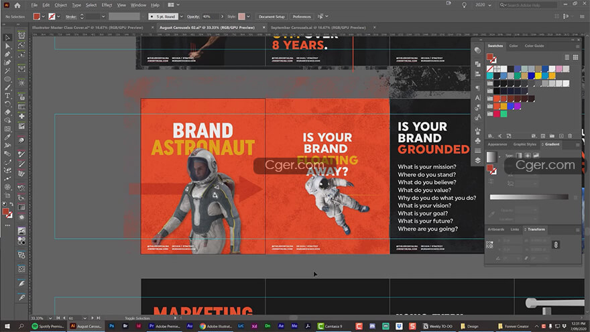The image size is (590, 332).
Task: Select the Pen tool
Action: (7, 54)
